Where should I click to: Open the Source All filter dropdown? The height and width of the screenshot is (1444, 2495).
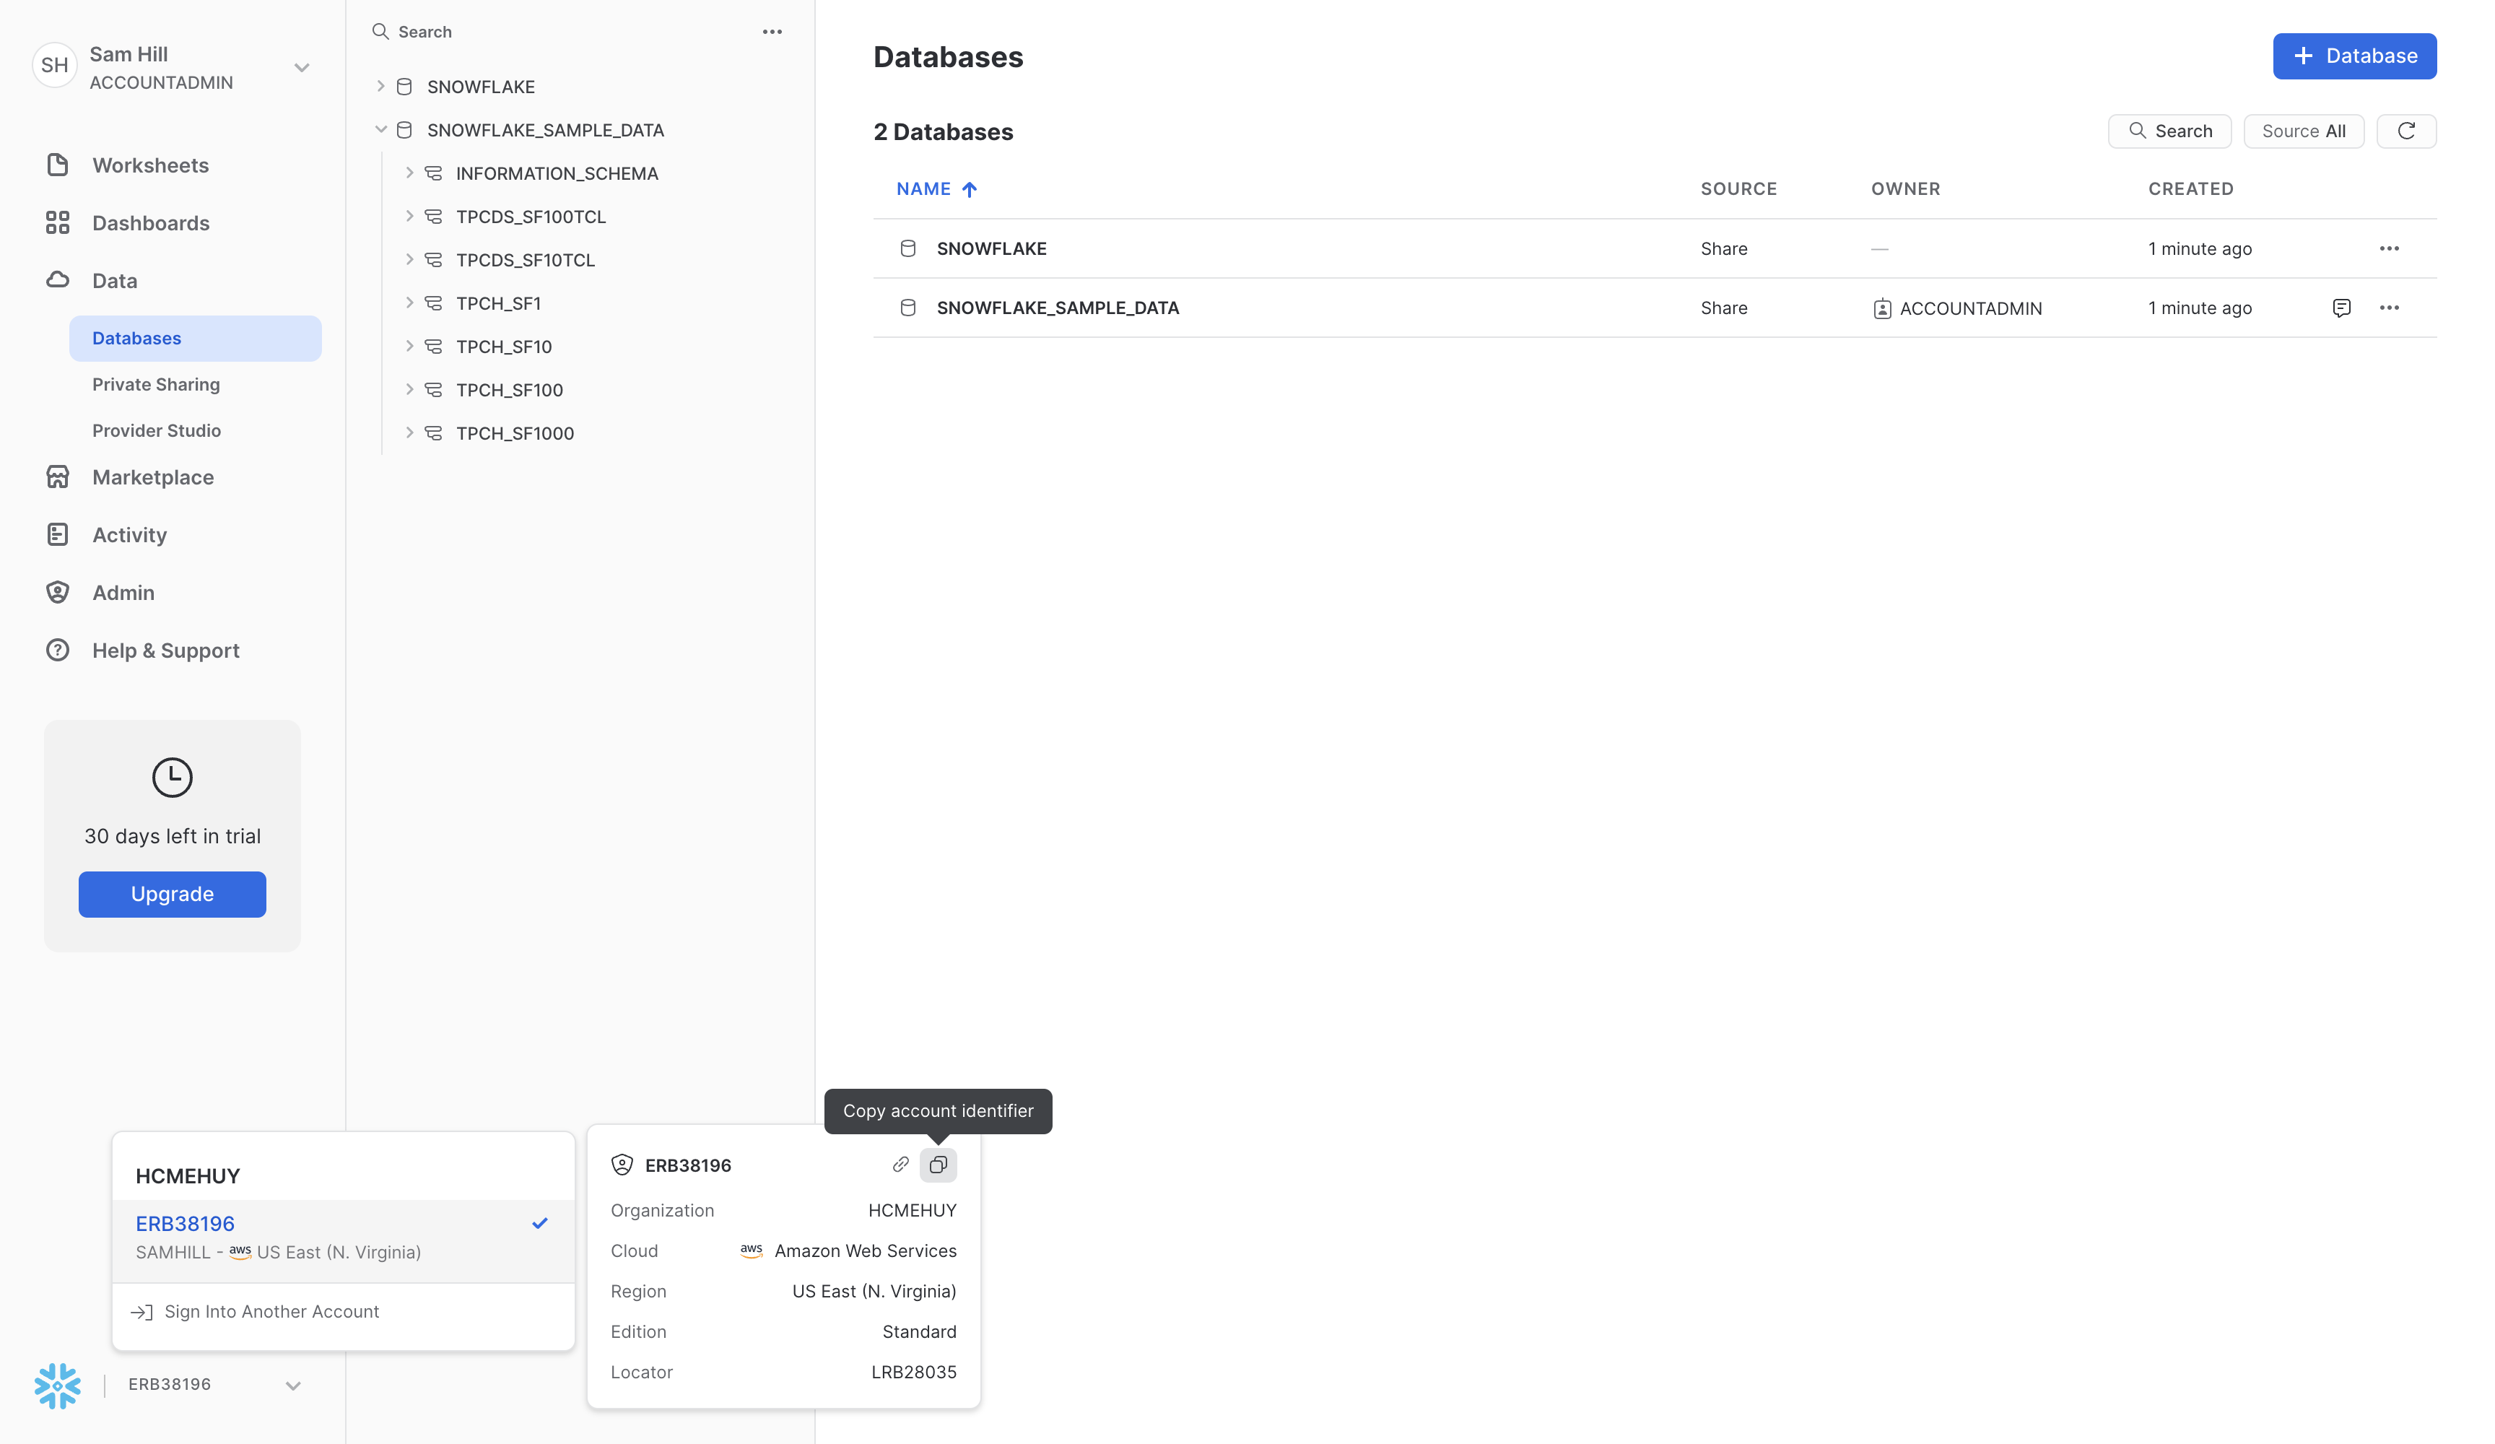tap(2303, 131)
